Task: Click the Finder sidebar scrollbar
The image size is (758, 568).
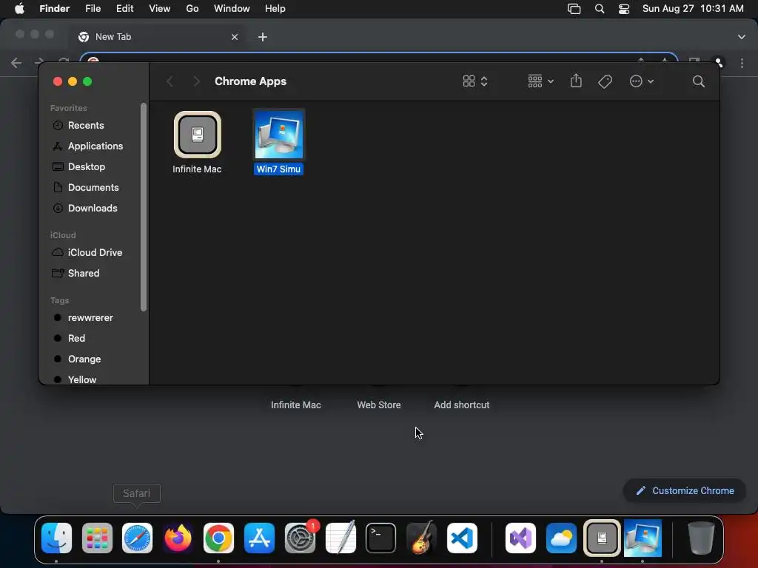Action: point(144,207)
